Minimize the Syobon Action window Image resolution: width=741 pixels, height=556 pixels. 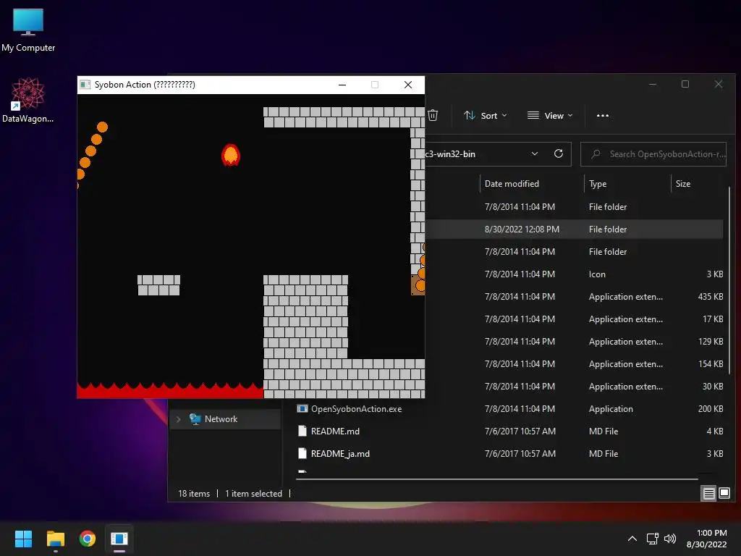pyautogui.click(x=342, y=85)
